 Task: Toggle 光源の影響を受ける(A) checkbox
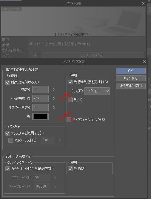tap(70, 82)
